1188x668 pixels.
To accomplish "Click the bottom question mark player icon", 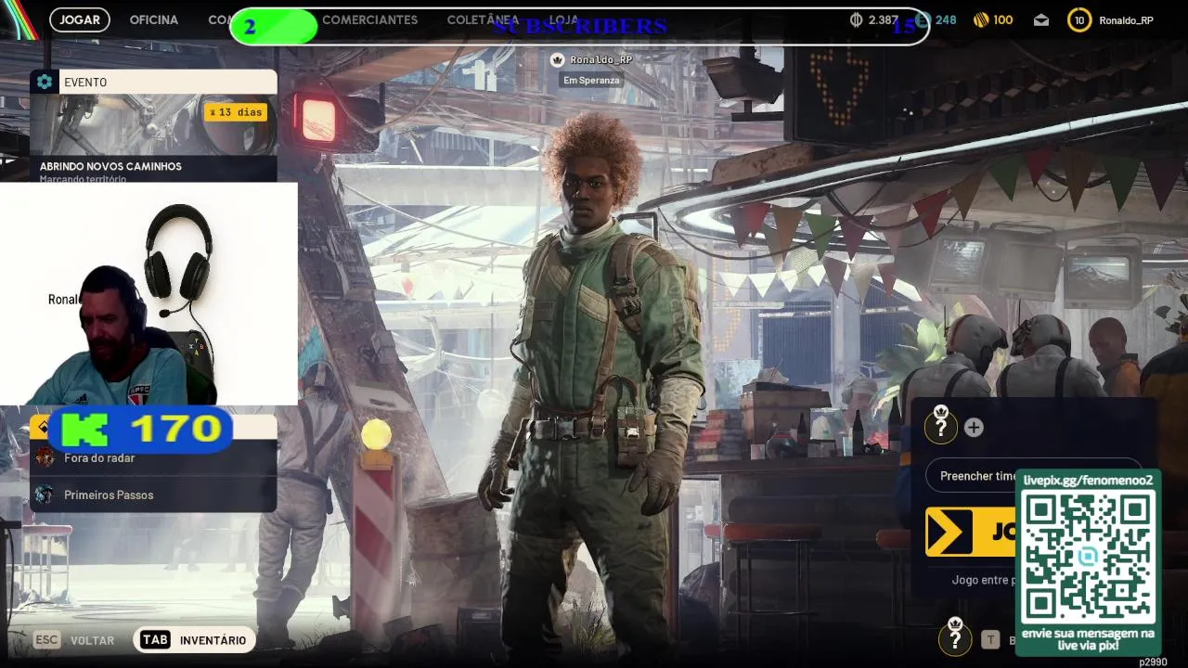I will pyautogui.click(x=955, y=638).
